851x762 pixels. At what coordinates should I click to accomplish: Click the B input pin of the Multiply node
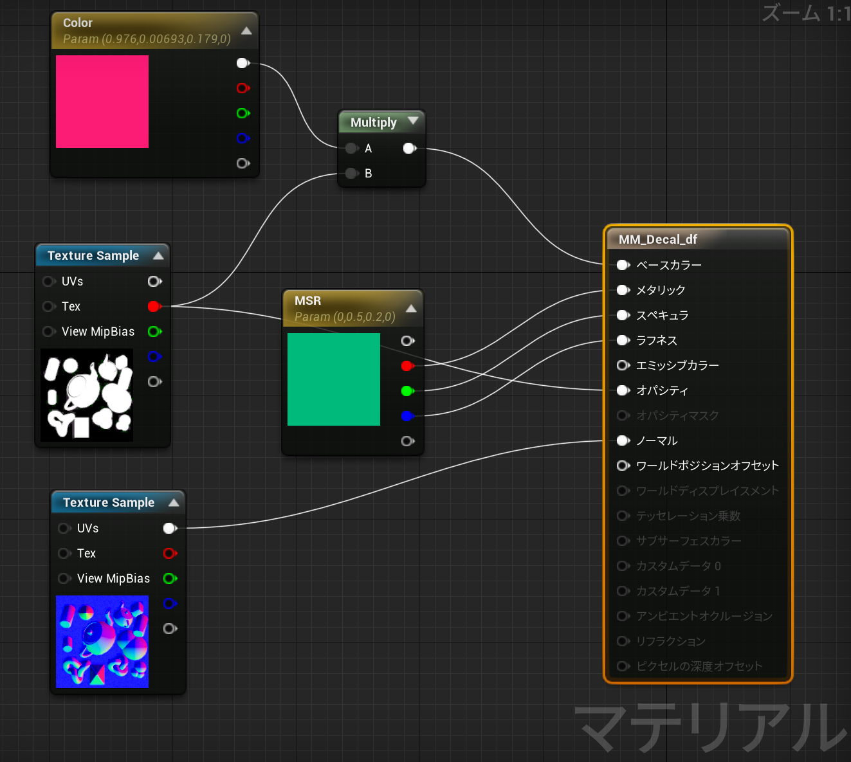[352, 173]
